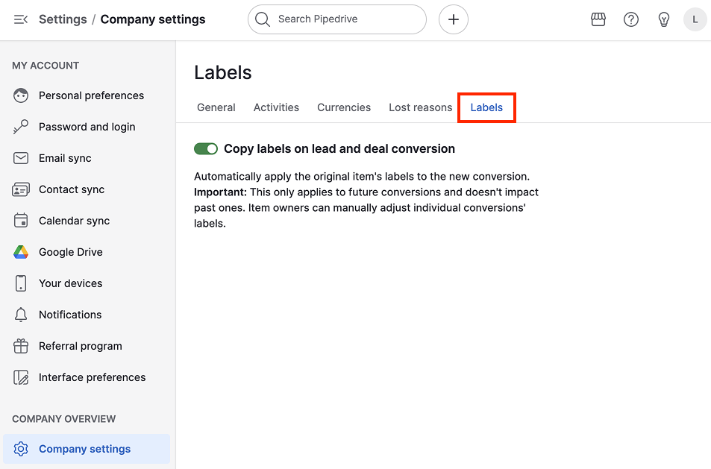This screenshot has height=469, width=711.
Task: Switch to the Activities tab
Action: point(276,107)
